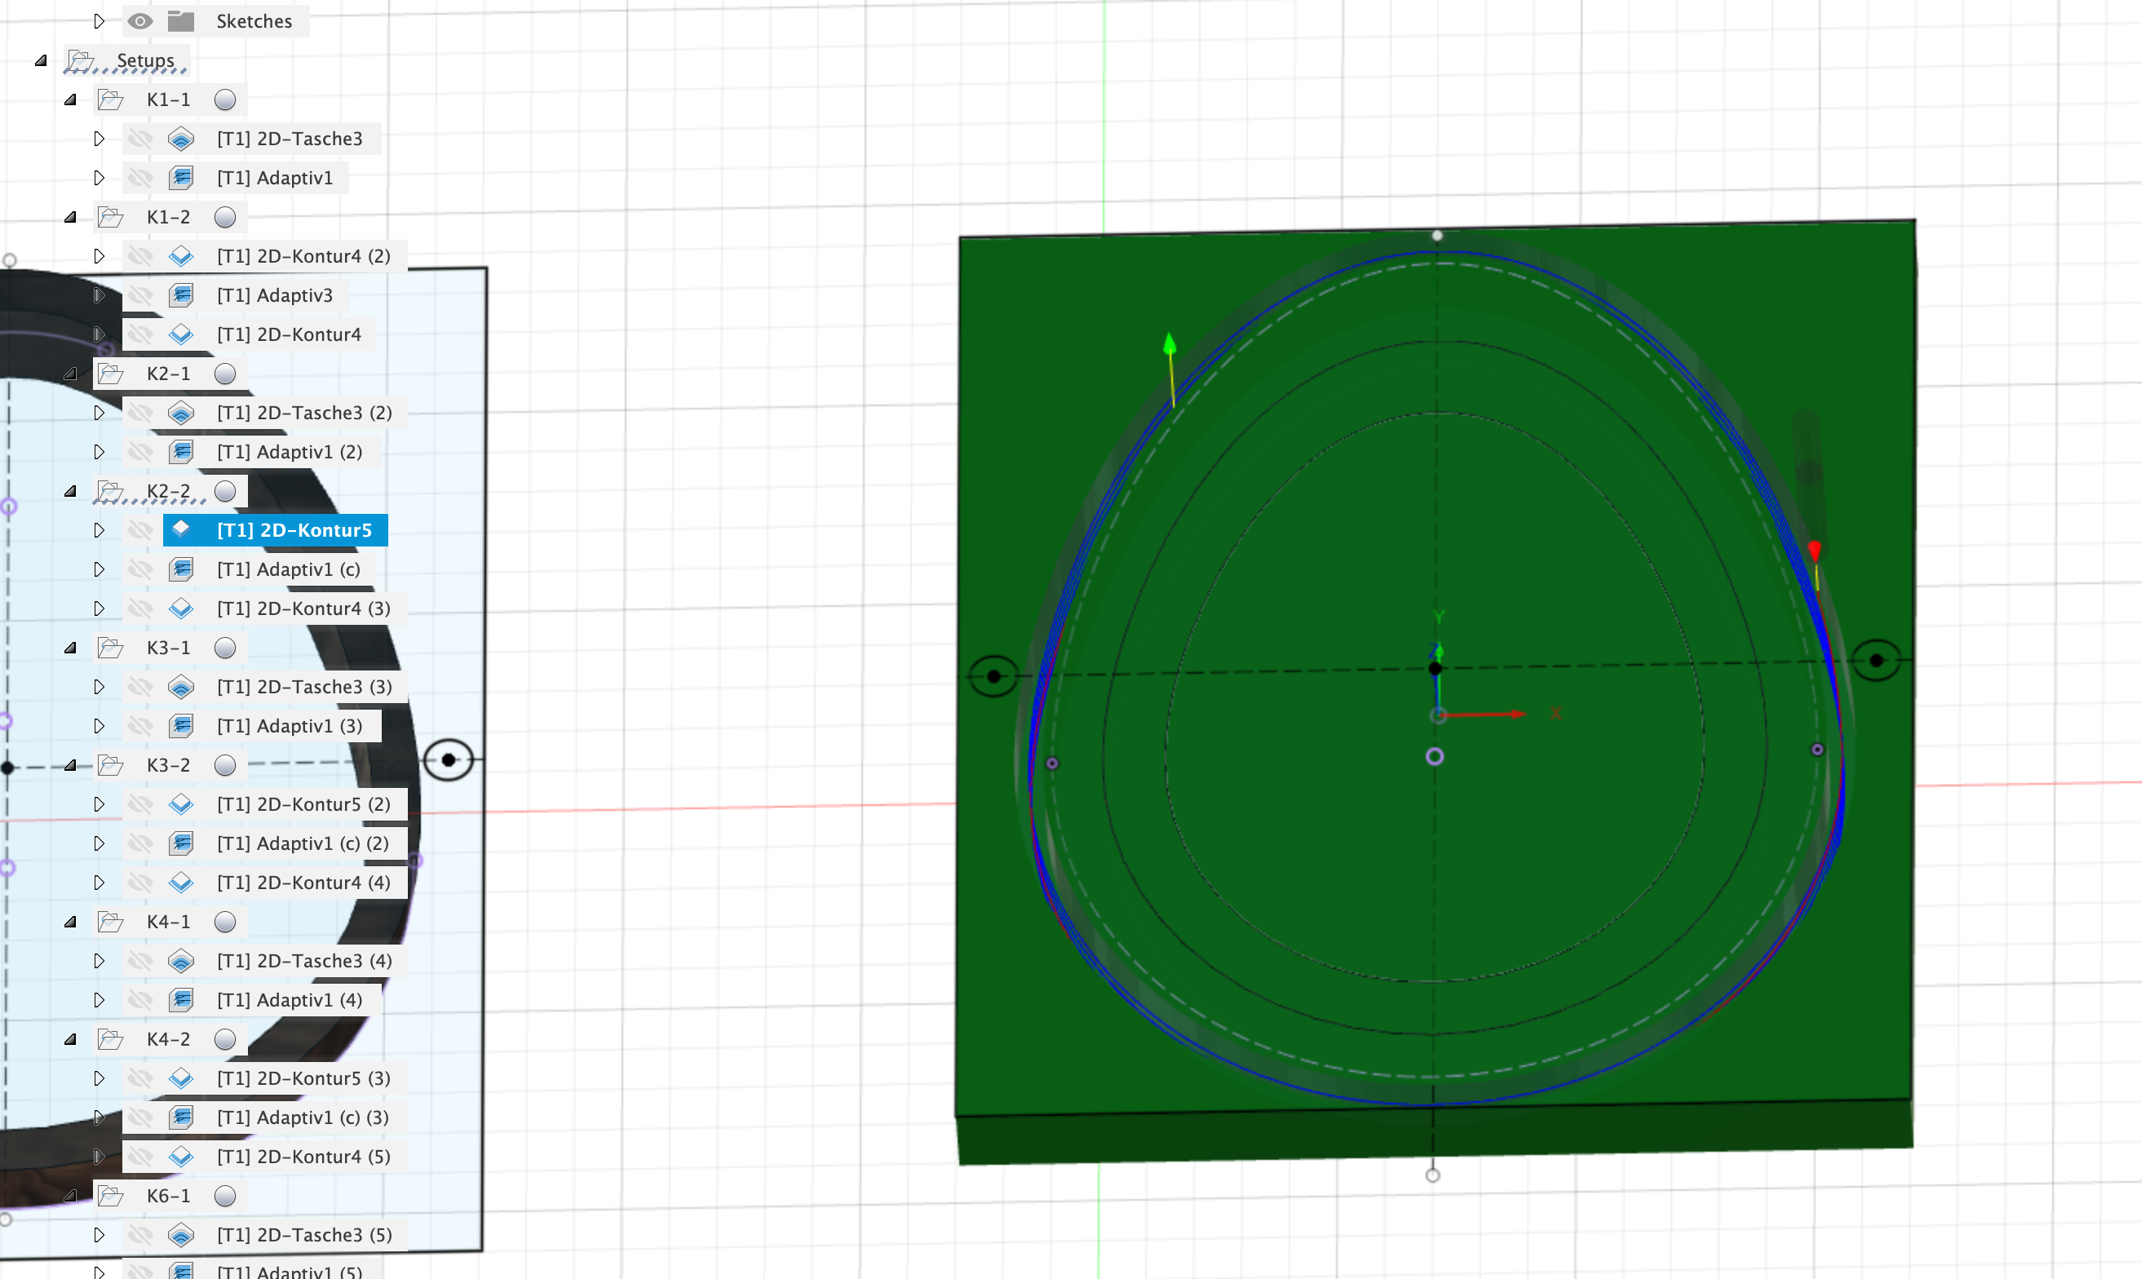
Task: Select the 2D-Kontur4 (2) operation icon
Action: [x=182, y=256]
